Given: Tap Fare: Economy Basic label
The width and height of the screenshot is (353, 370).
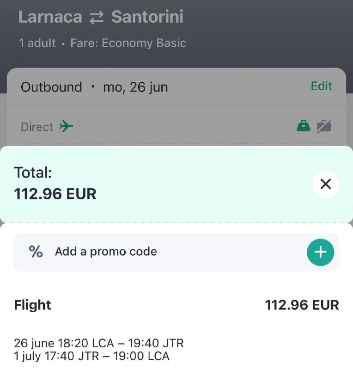Looking at the screenshot, I should click(x=128, y=43).
